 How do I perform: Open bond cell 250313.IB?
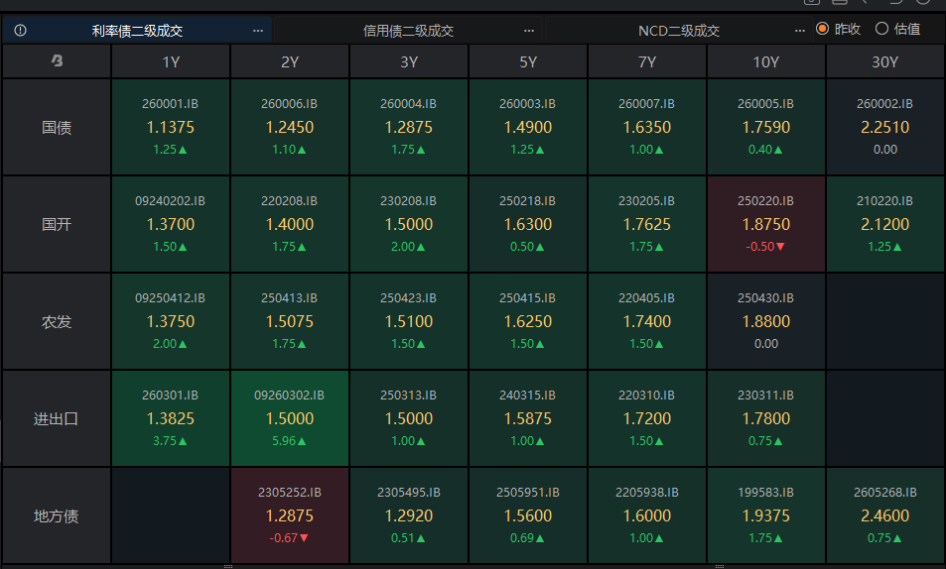pos(409,418)
